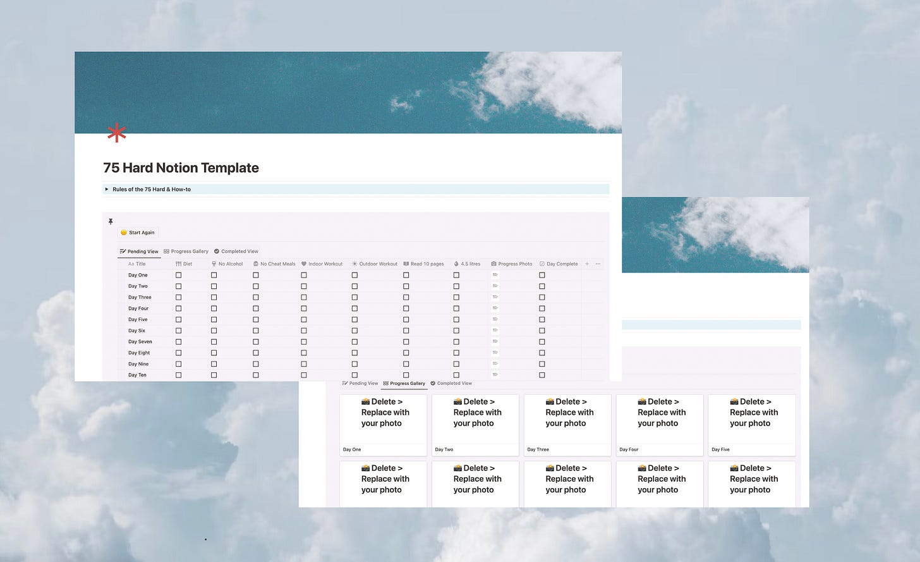Tick Day Complete for Day One
The height and width of the screenshot is (562, 920).
pos(542,275)
